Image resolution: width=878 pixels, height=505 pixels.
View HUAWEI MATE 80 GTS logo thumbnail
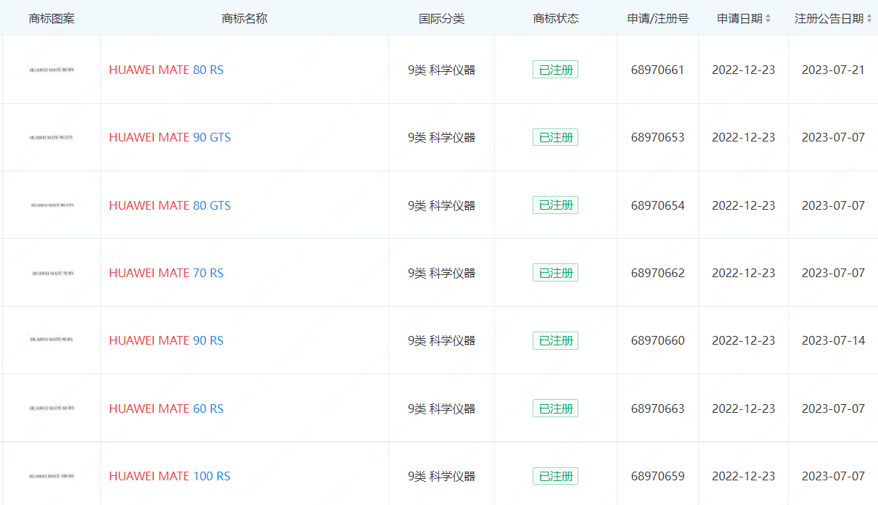52,205
